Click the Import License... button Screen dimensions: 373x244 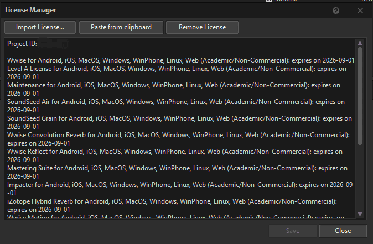click(40, 27)
